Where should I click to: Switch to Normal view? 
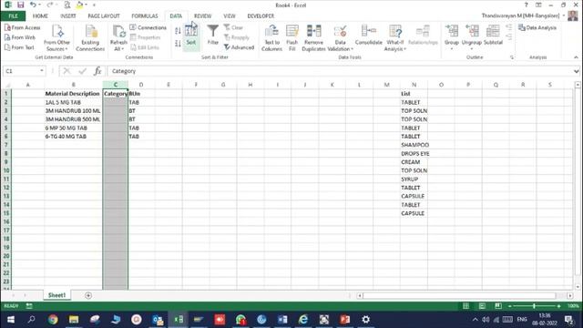pyautogui.click(x=465, y=306)
